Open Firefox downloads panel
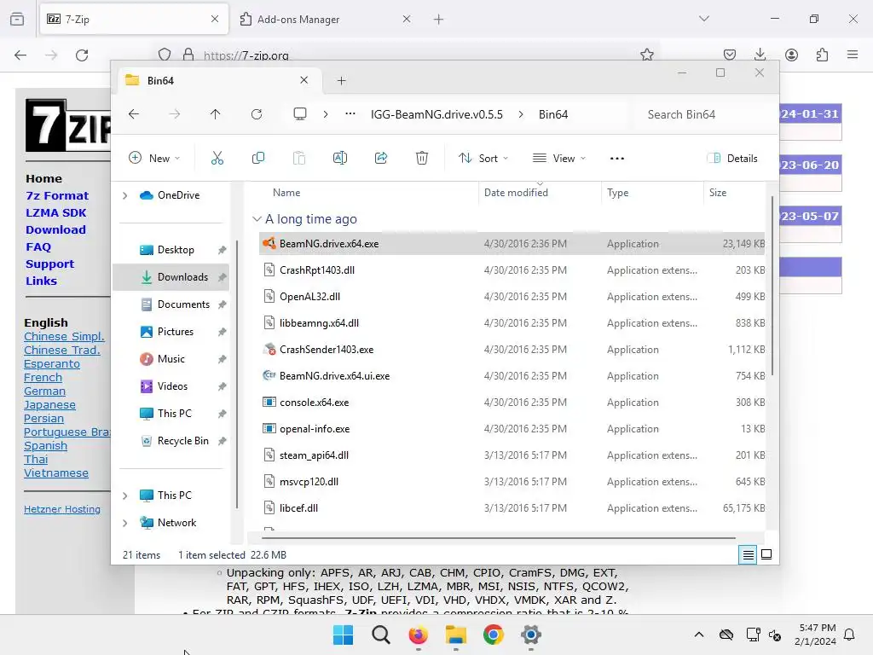The height and width of the screenshot is (655, 873). (760, 55)
